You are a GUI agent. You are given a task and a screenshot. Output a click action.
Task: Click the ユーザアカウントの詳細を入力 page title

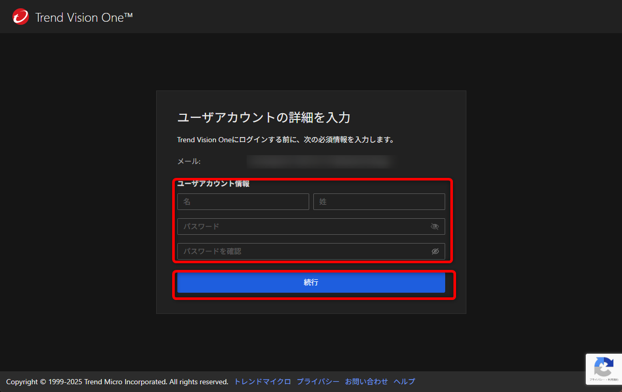click(x=263, y=117)
